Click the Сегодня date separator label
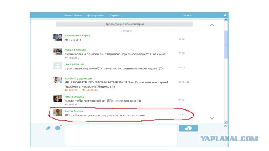This screenshot has height=151, width=269. tap(127, 31)
